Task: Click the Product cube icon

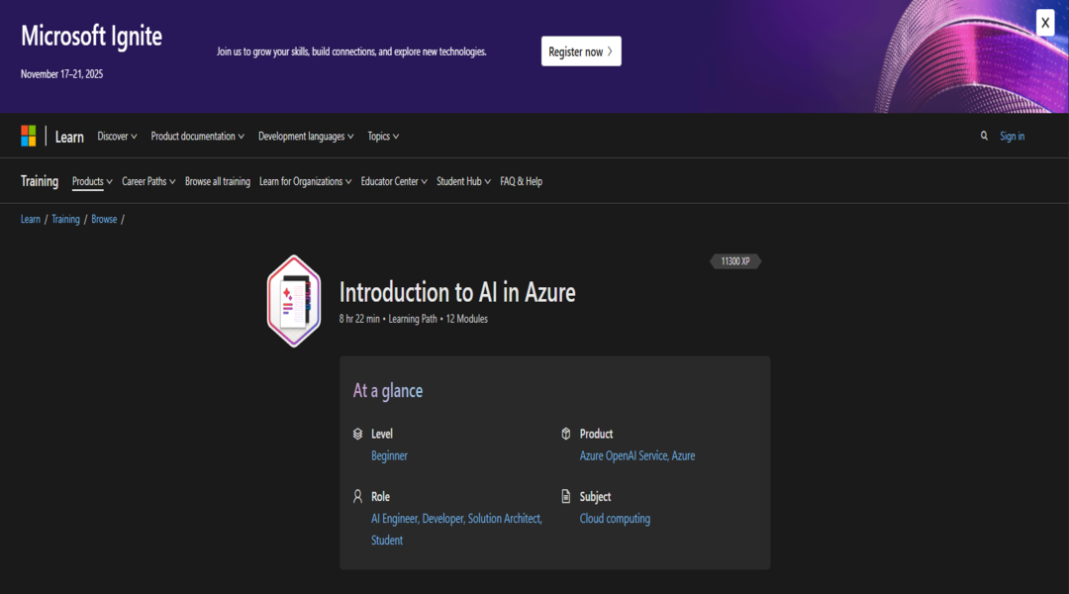Action: coord(566,434)
